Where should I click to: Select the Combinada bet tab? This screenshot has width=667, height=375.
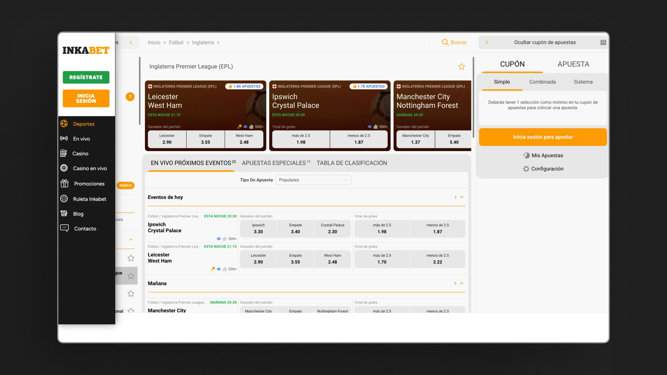[542, 82]
